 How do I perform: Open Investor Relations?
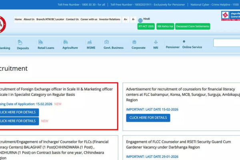click(x=110, y=19)
